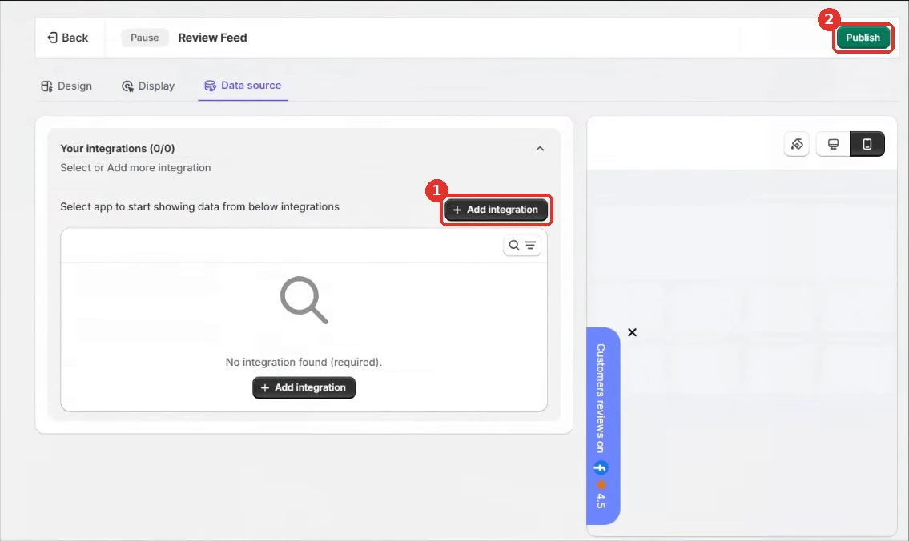Select the Data source tab
Viewport: 909px width, 541px height.
tap(243, 85)
